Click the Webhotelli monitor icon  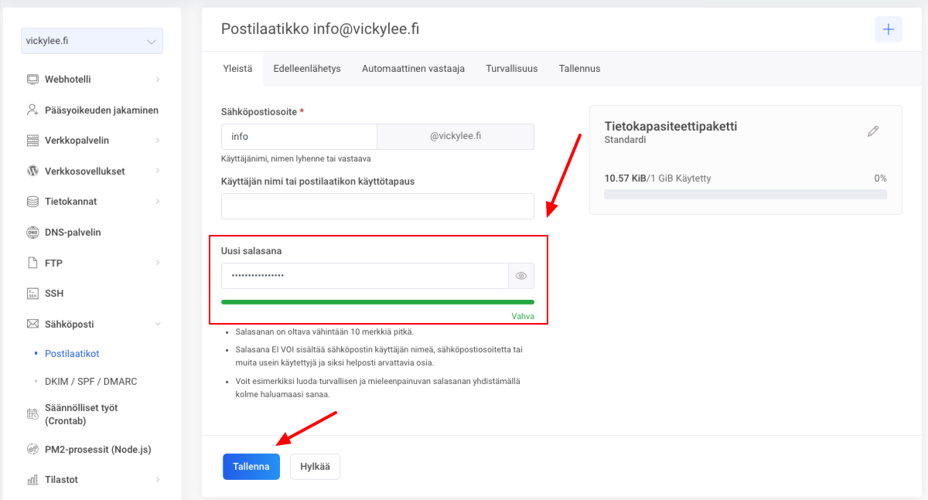point(32,79)
